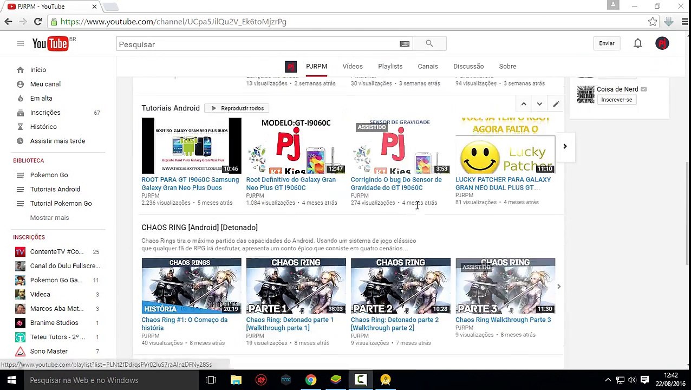Subscribe to Coisa de Nerd with Inscrever-se
Image resolution: width=691 pixels, height=390 pixels.
[616, 100]
